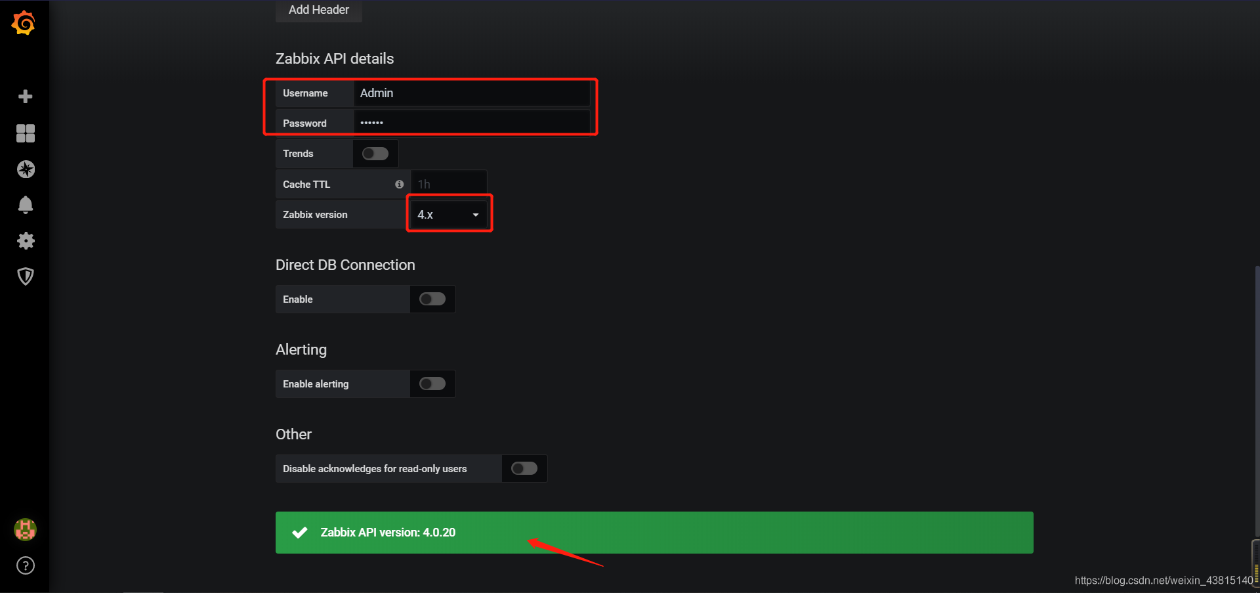Click the Zabbix version label
1260x593 pixels.
click(x=315, y=215)
